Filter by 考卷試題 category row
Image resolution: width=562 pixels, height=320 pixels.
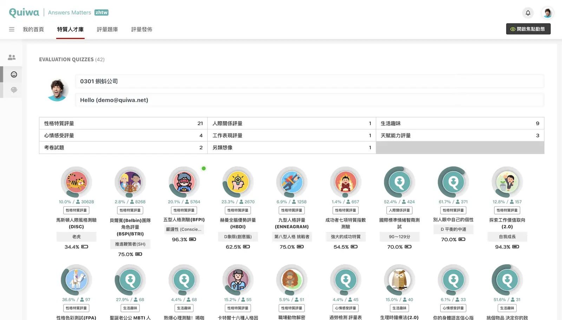click(123, 148)
